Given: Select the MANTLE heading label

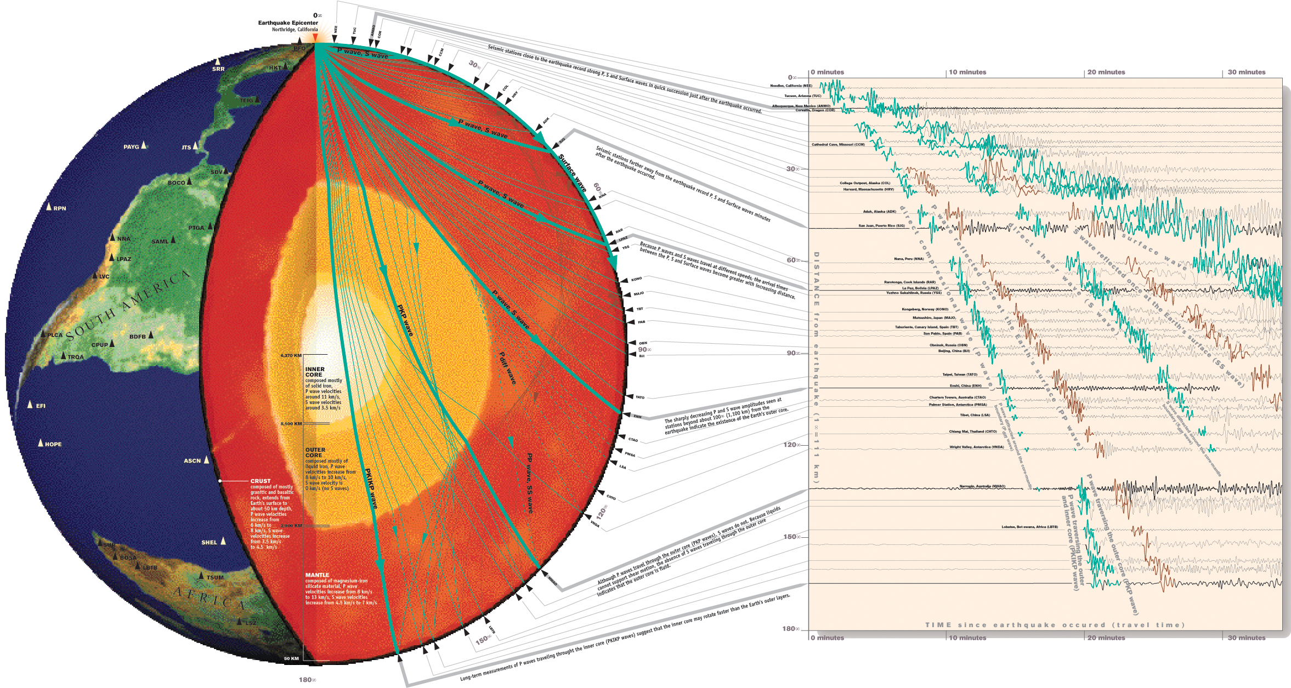Looking at the screenshot, I should tap(317, 575).
